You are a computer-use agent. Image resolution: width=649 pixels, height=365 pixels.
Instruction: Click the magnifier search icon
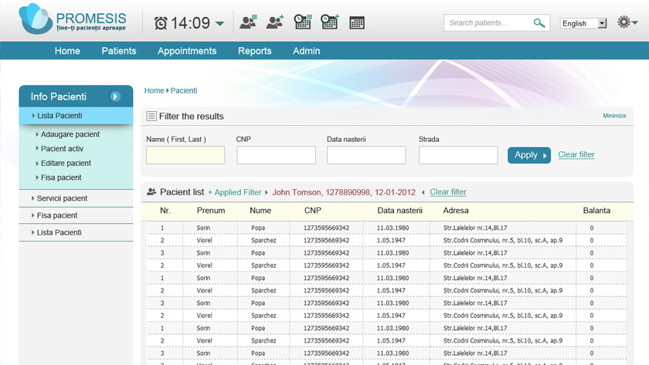pos(539,22)
